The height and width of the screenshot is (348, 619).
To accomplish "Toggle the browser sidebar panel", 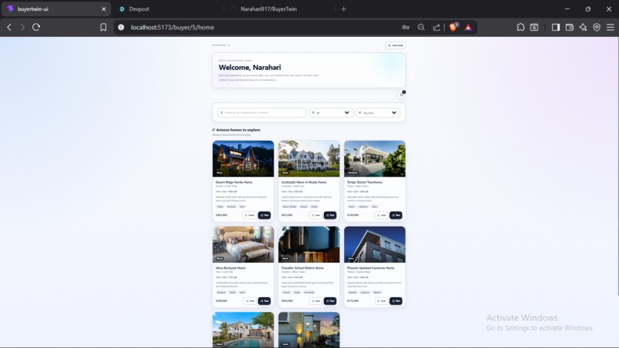I will (556, 27).
